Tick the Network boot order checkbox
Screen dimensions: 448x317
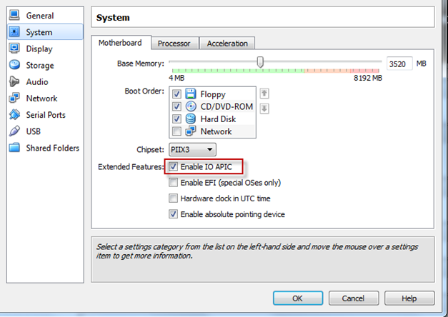click(x=176, y=131)
